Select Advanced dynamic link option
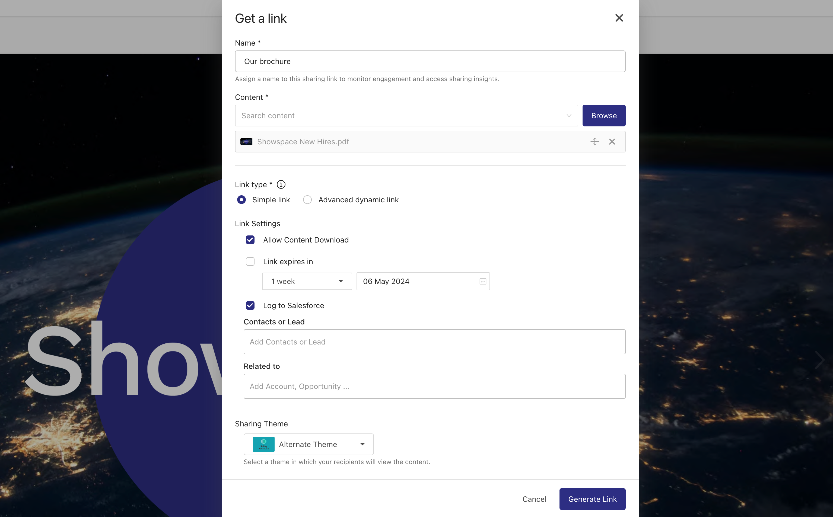 [307, 200]
